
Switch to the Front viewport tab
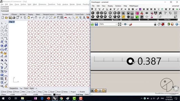(x=26, y=88)
